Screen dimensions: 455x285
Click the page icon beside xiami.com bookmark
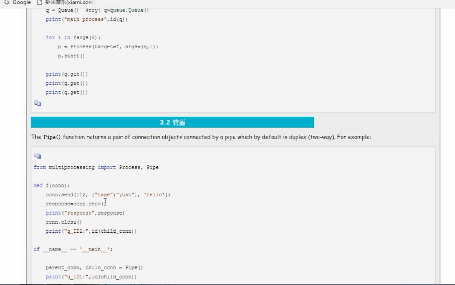click(40, 2)
